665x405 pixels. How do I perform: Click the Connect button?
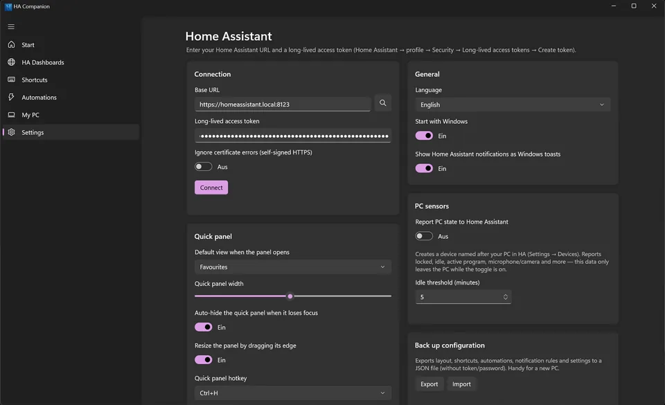(211, 187)
